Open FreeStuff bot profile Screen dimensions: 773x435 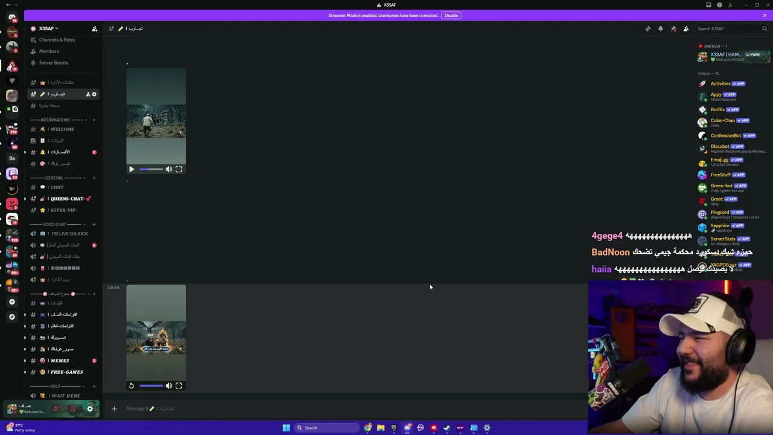tap(733, 175)
